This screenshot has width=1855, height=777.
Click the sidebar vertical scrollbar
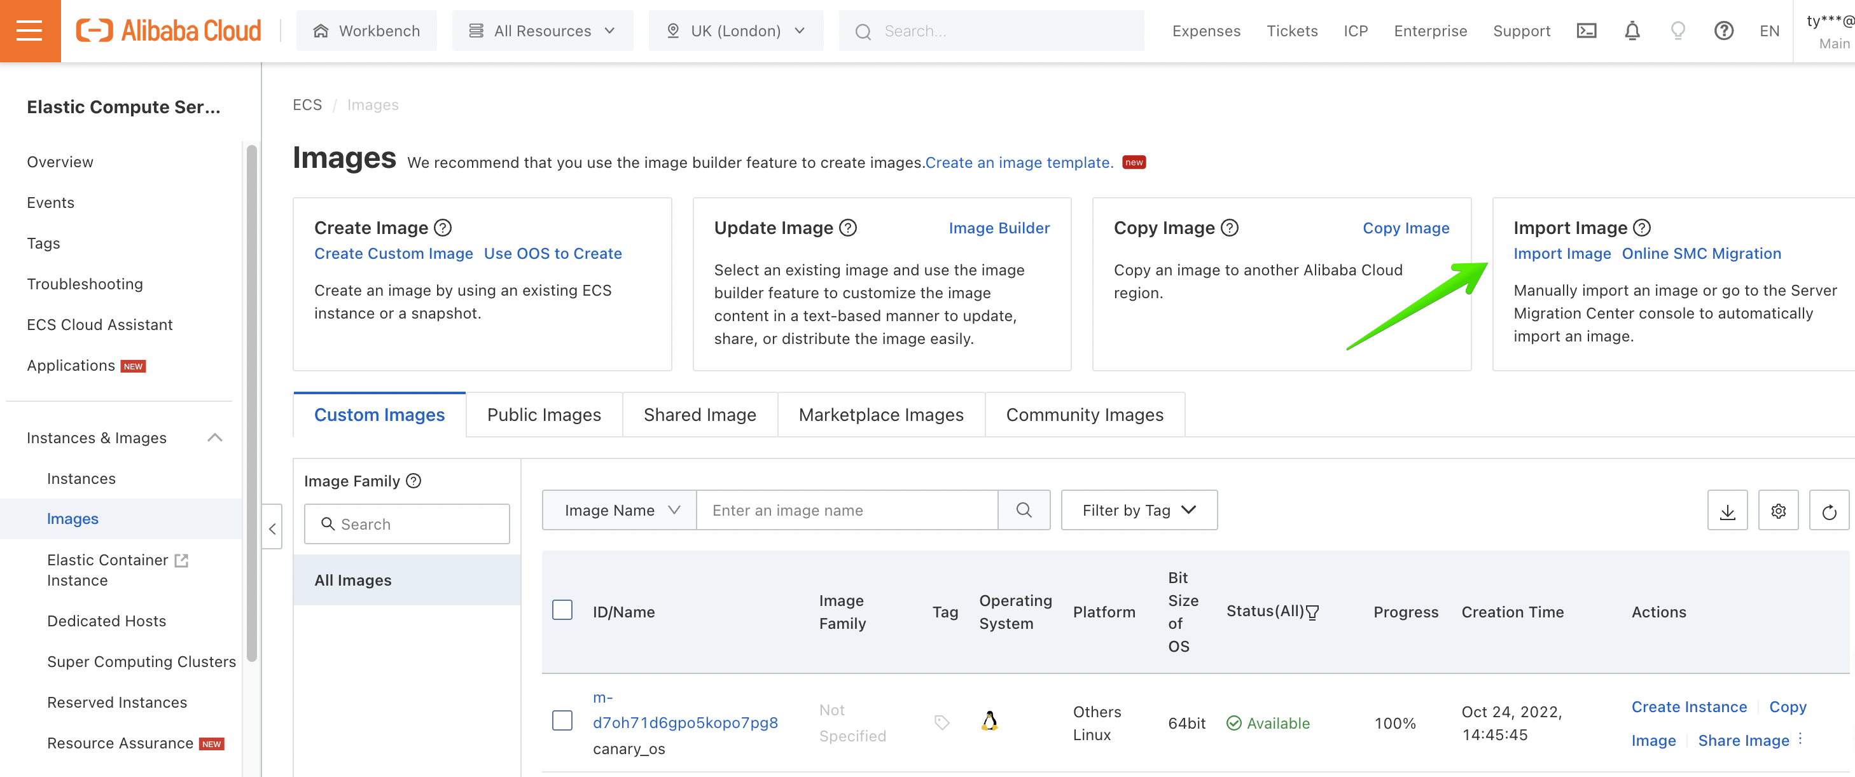click(251, 403)
